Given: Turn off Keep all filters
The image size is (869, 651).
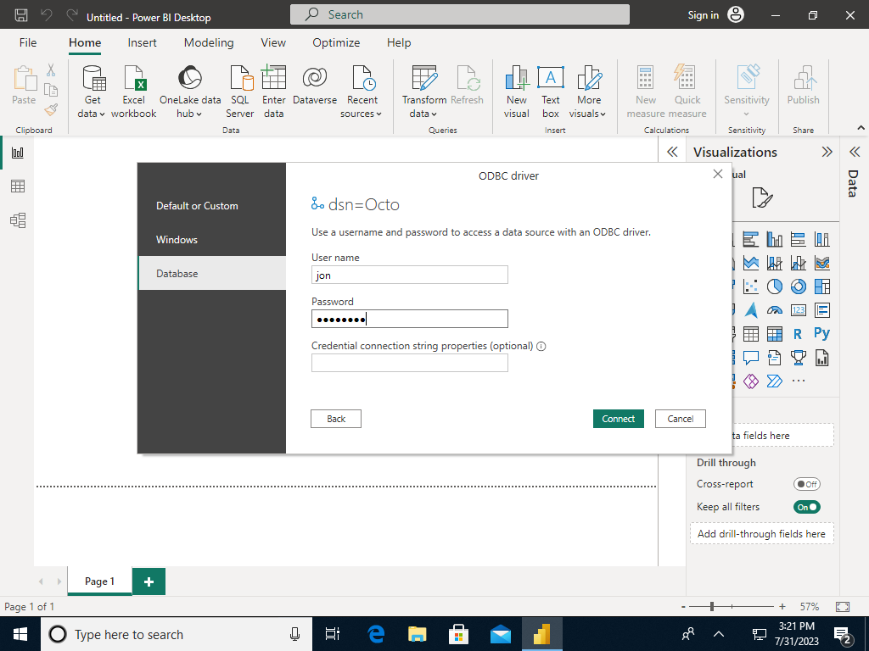Looking at the screenshot, I should click(x=806, y=506).
